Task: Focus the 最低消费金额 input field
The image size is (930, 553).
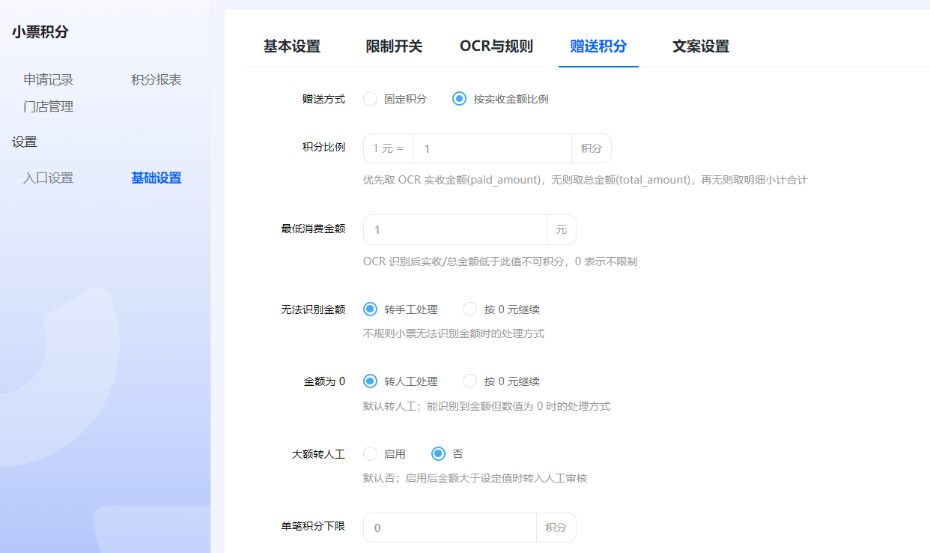Action: coord(455,229)
